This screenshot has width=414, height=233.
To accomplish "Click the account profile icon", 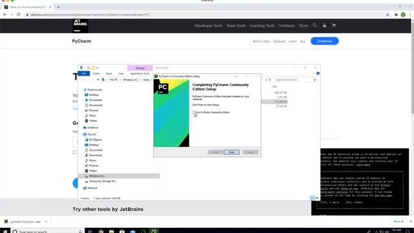I will (324, 25).
